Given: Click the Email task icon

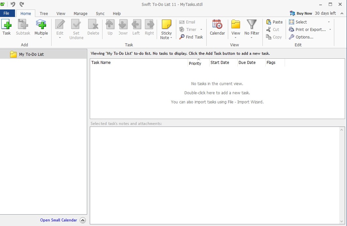Looking at the screenshot, I should (x=182, y=22).
